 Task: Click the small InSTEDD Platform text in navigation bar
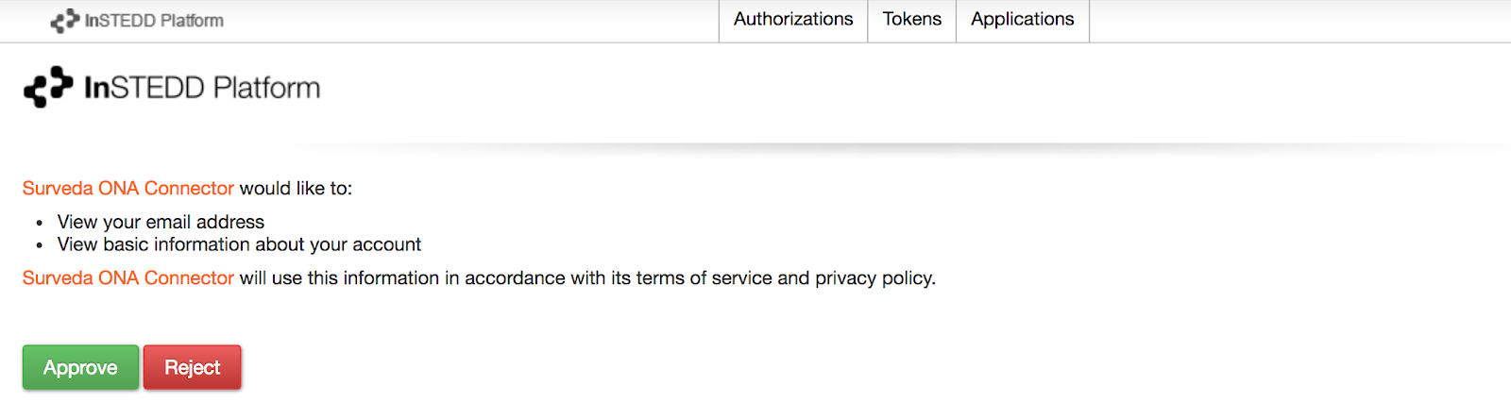[x=154, y=21]
